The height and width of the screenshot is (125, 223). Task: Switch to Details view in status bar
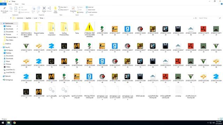coord(218,119)
